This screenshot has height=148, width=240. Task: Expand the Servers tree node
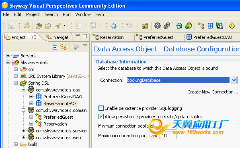tap(8, 56)
